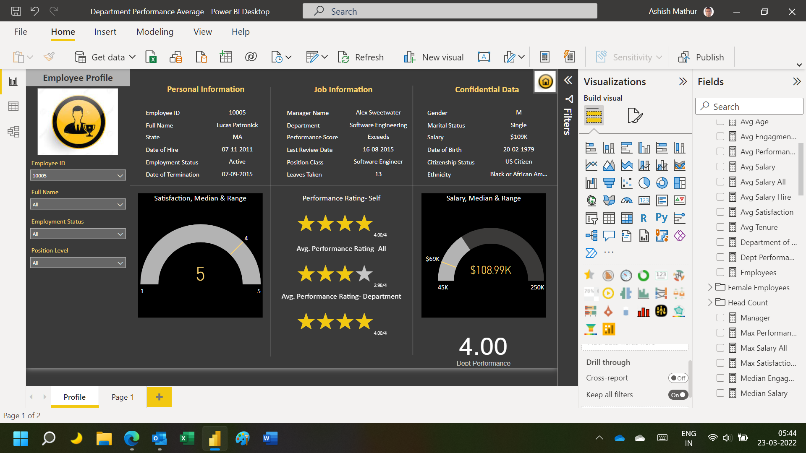Switch to the Data view icon
The height and width of the screenshot is (453, 806).
13,107
